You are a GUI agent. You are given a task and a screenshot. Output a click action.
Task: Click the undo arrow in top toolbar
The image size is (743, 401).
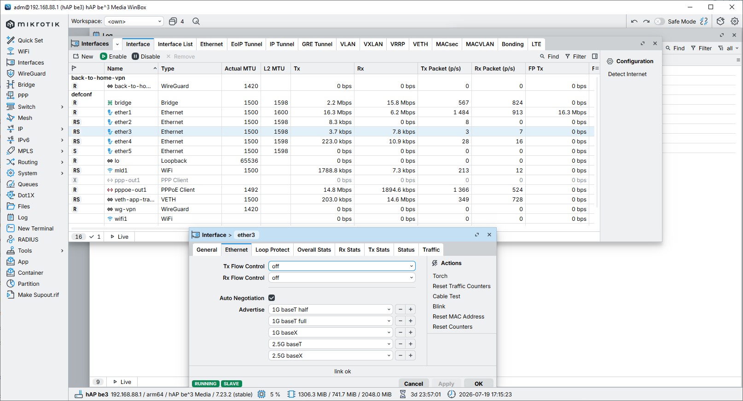tap(634, 21)
